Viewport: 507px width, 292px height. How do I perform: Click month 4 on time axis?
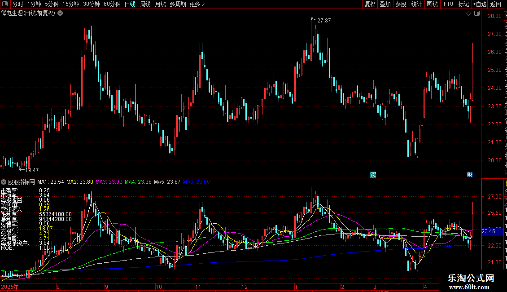425,287
